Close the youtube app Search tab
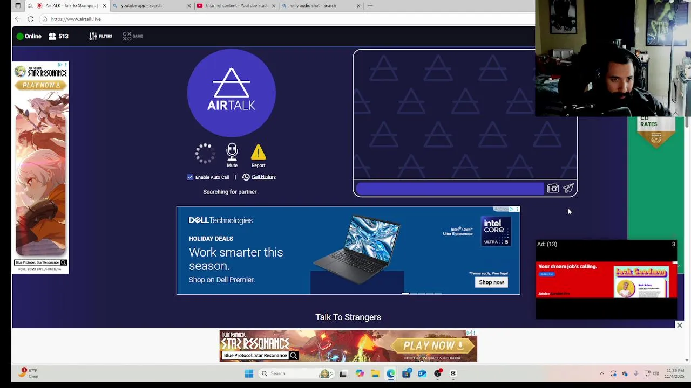Screen dimensions: 691x388 [x=189, y=5]
